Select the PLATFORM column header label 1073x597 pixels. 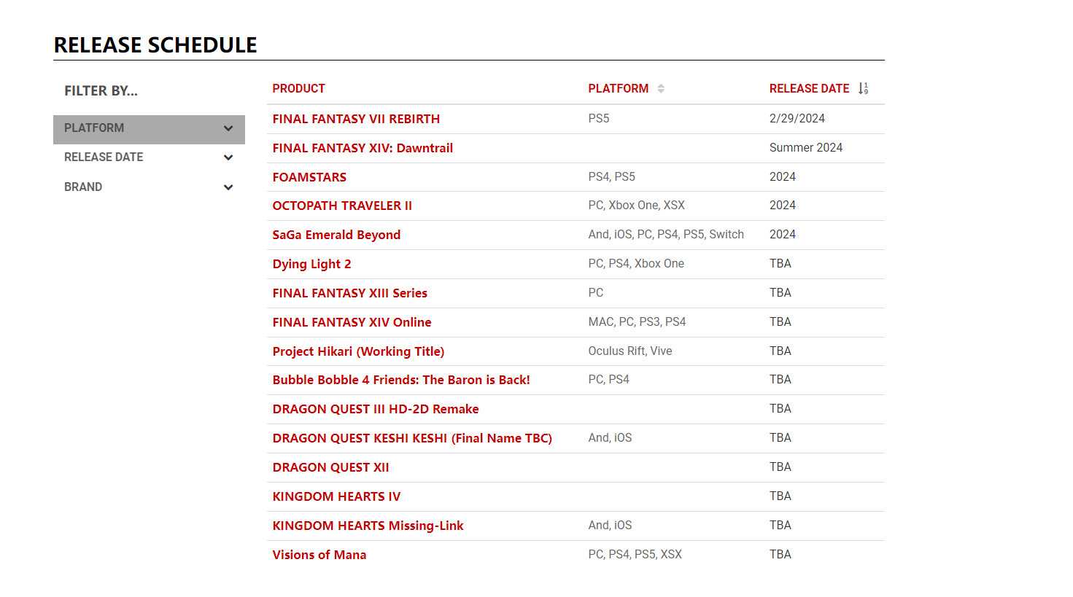(x=618, y=89)
